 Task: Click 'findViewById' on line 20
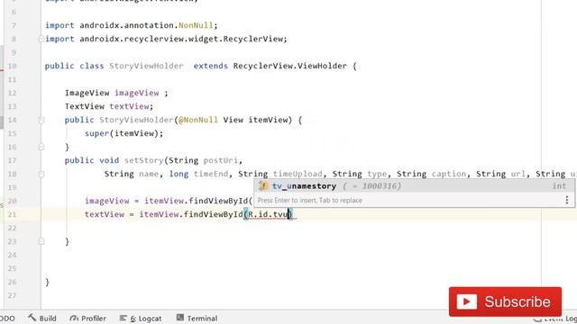click(218, 201)
